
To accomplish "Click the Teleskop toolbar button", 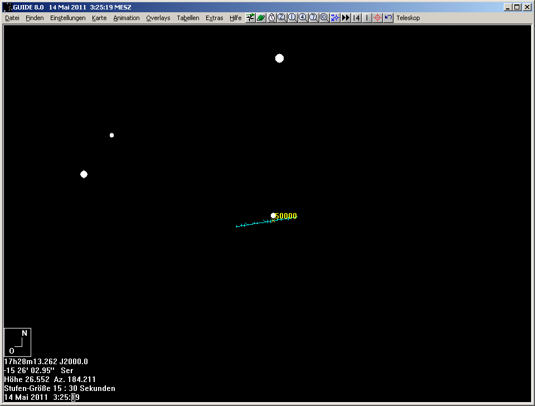I will (x=408, y=18).
